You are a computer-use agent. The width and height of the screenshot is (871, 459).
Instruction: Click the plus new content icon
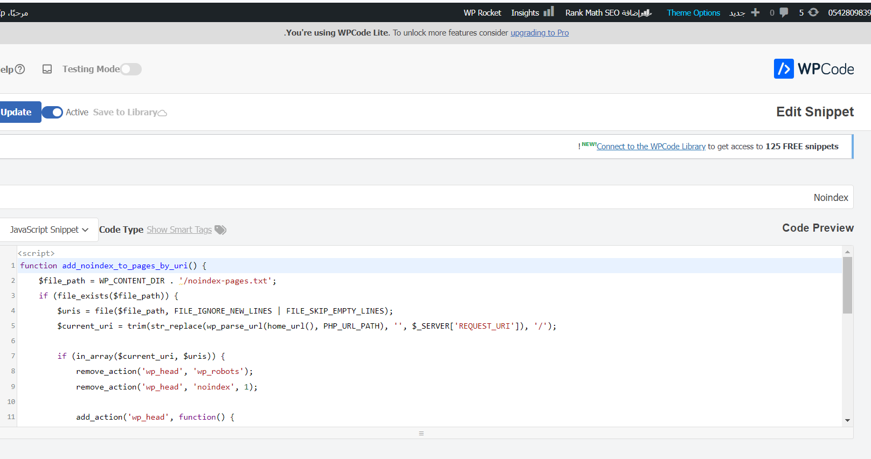755,12
